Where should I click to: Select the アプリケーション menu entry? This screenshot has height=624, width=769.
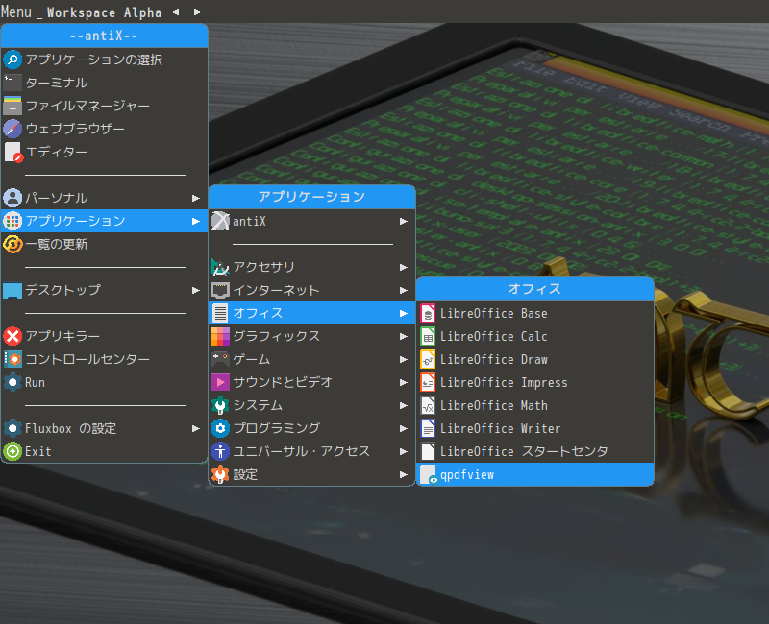105,221
